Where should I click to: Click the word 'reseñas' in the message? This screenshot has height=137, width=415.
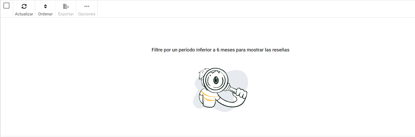click(280, 50)
